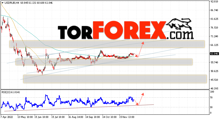
Task: Click price axis value 55.740
Action: (x=214, y=62)
